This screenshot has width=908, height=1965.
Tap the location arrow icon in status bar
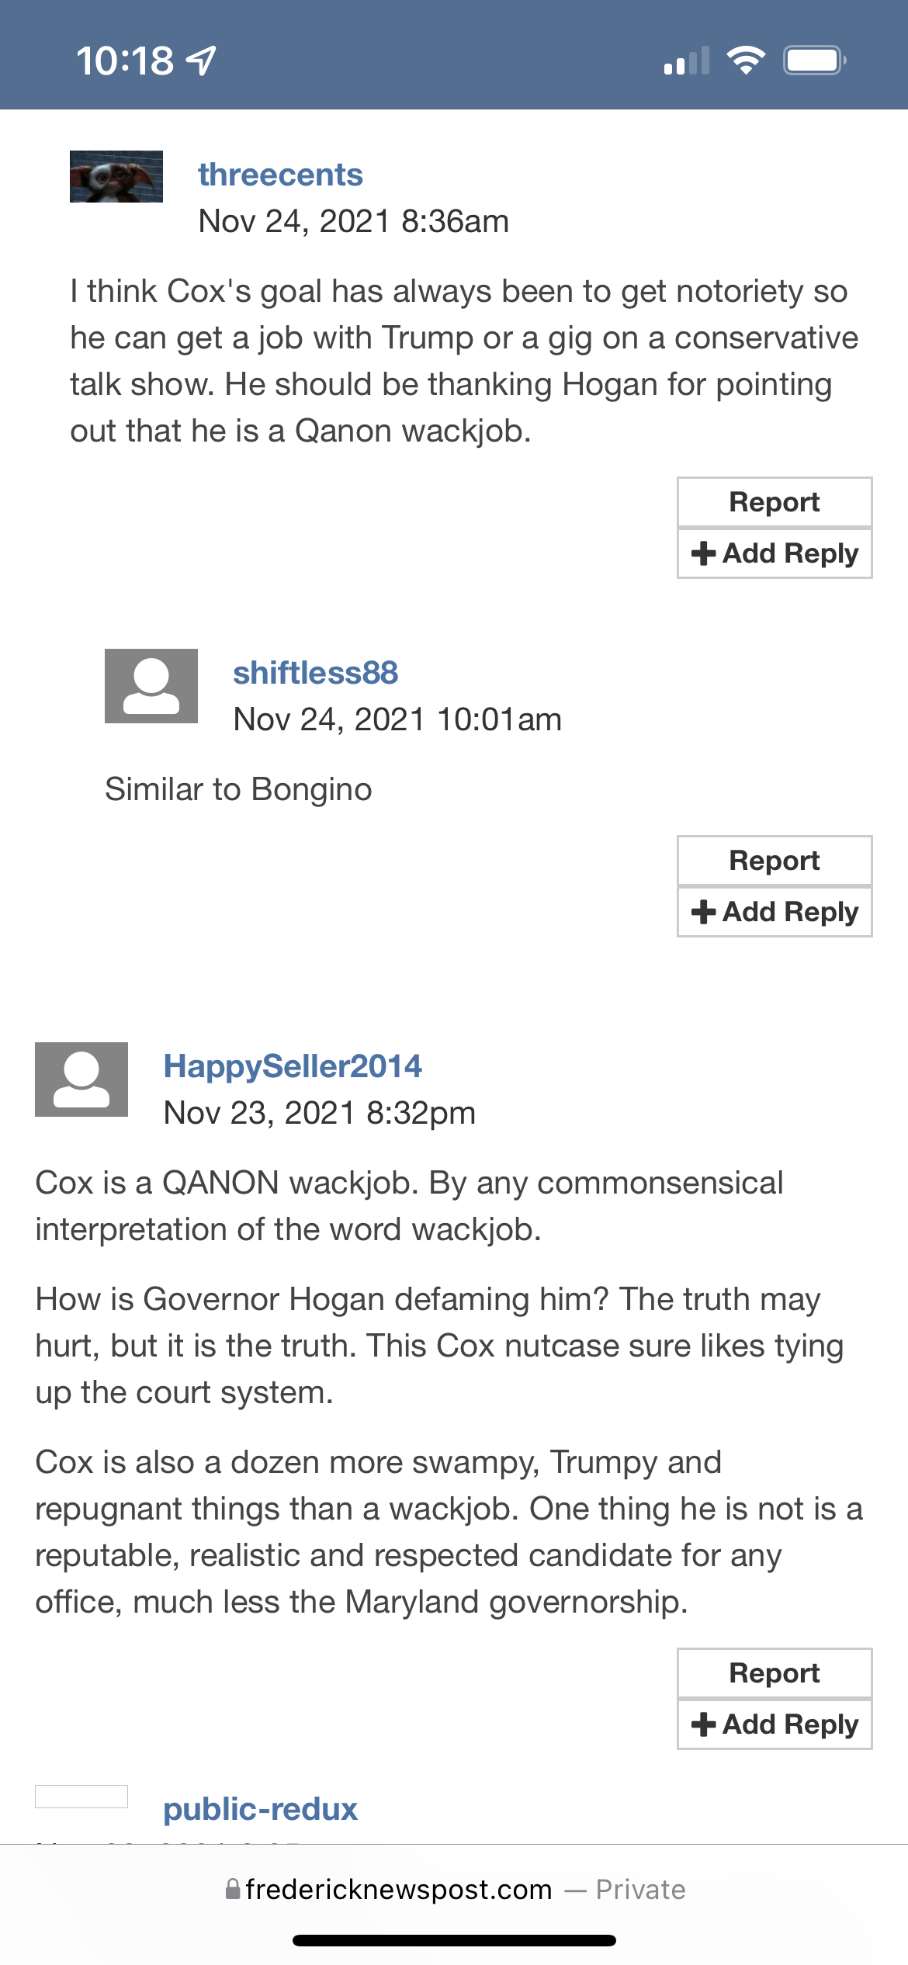click(x=203, y=61)
